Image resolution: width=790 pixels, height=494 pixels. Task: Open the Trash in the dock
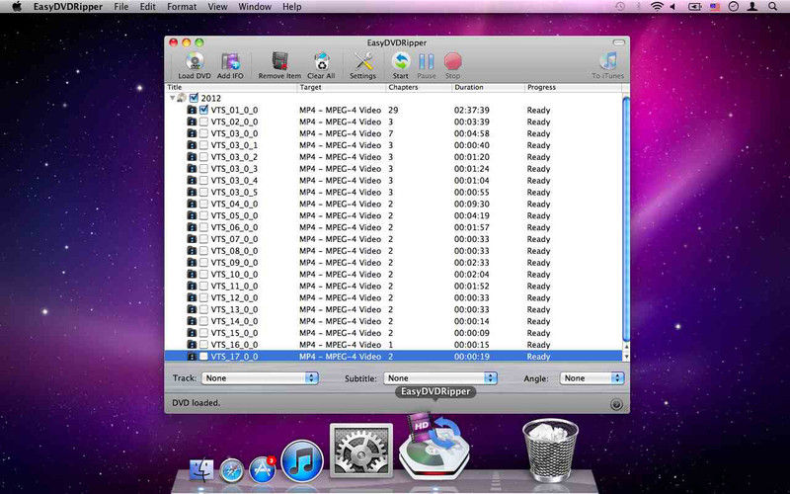(550, 449)
